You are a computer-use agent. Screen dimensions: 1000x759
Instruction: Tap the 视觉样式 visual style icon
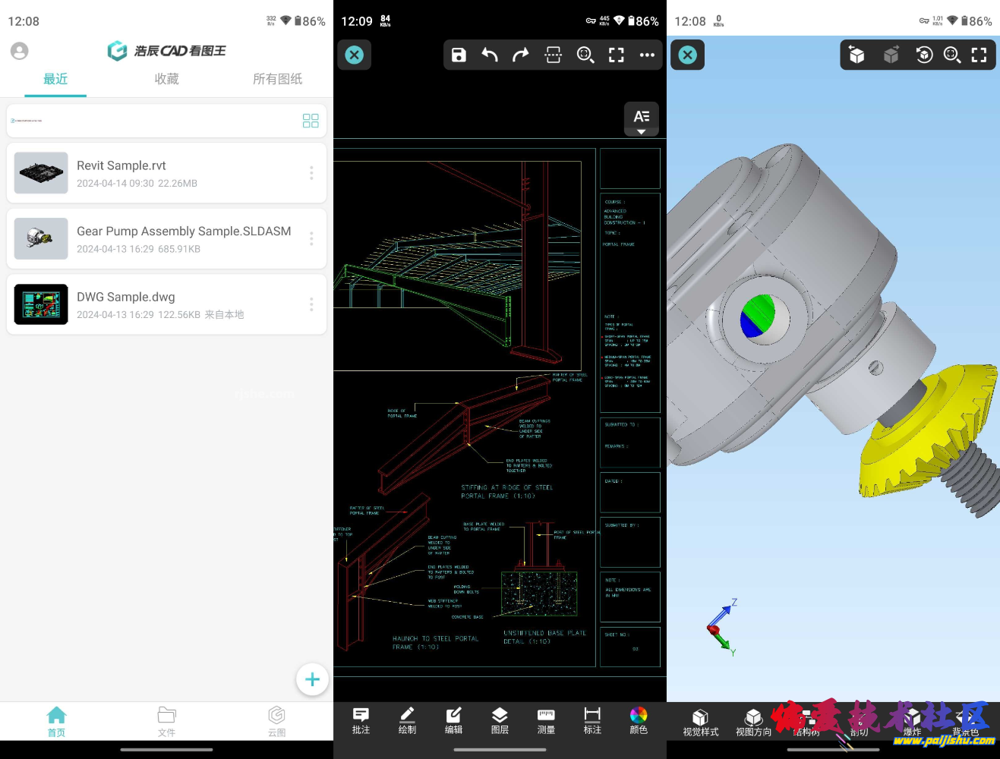point(700,722)
